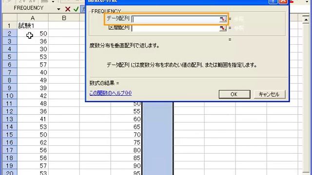Close the 関数の引数 dialog
This screenshot has height=175, width=312.
coord(283,1)
